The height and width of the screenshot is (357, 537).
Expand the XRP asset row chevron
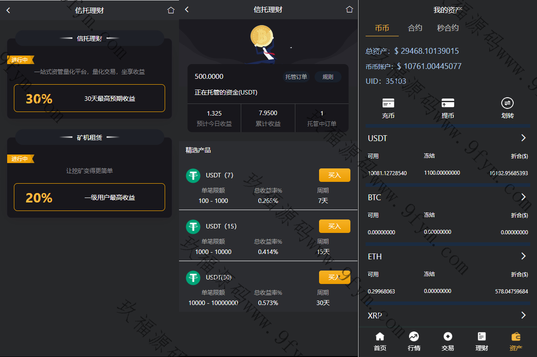click(523, 315)
